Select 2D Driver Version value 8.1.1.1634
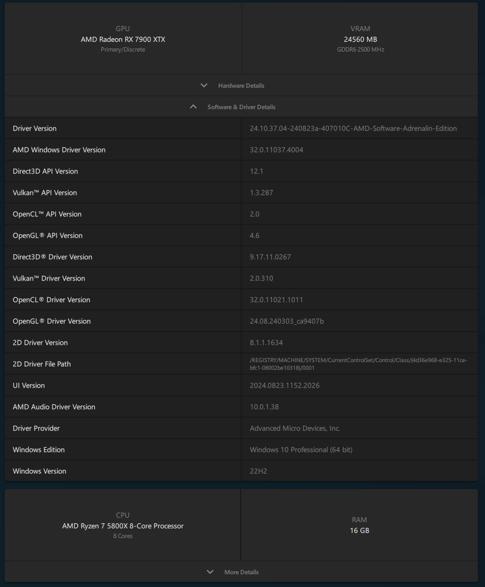 266,343
